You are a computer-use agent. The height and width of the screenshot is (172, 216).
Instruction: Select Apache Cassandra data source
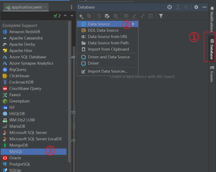[x=34, y=38]
